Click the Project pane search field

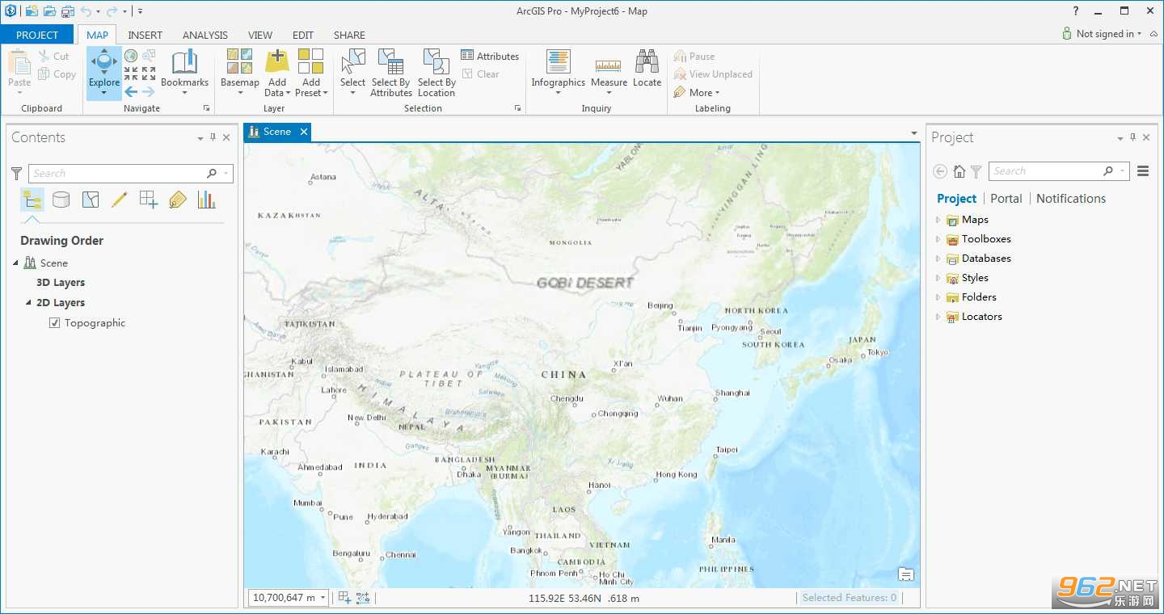[1059, 171]
